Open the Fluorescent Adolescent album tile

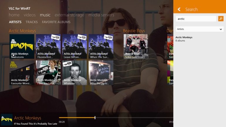pyautogui.click(x=48, y=46)
